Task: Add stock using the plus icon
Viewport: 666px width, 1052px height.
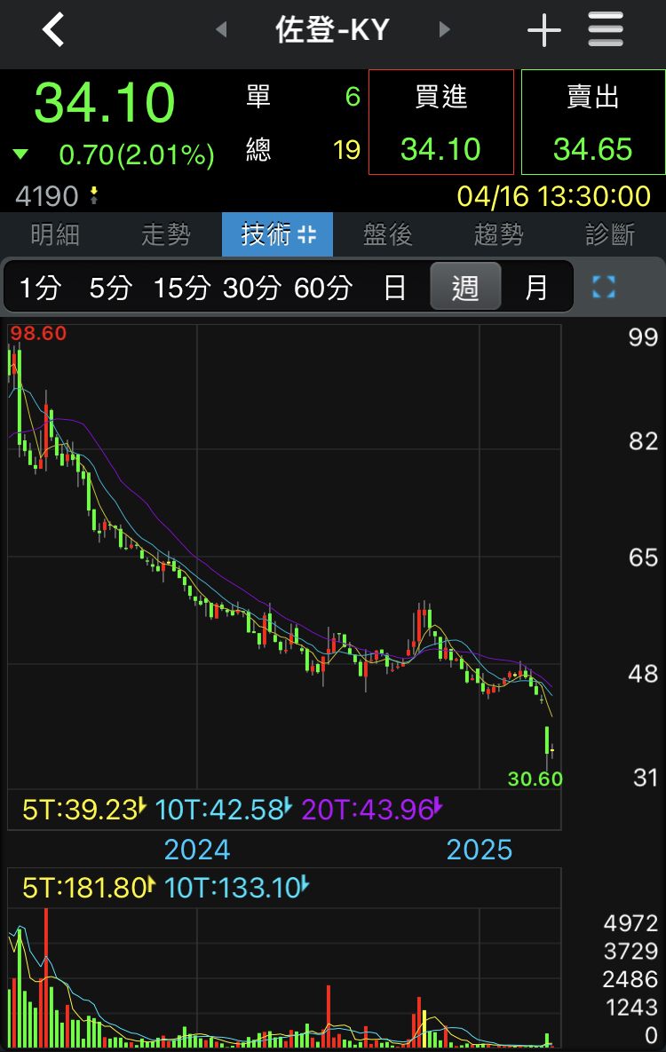Action: [x=543, y=30]
